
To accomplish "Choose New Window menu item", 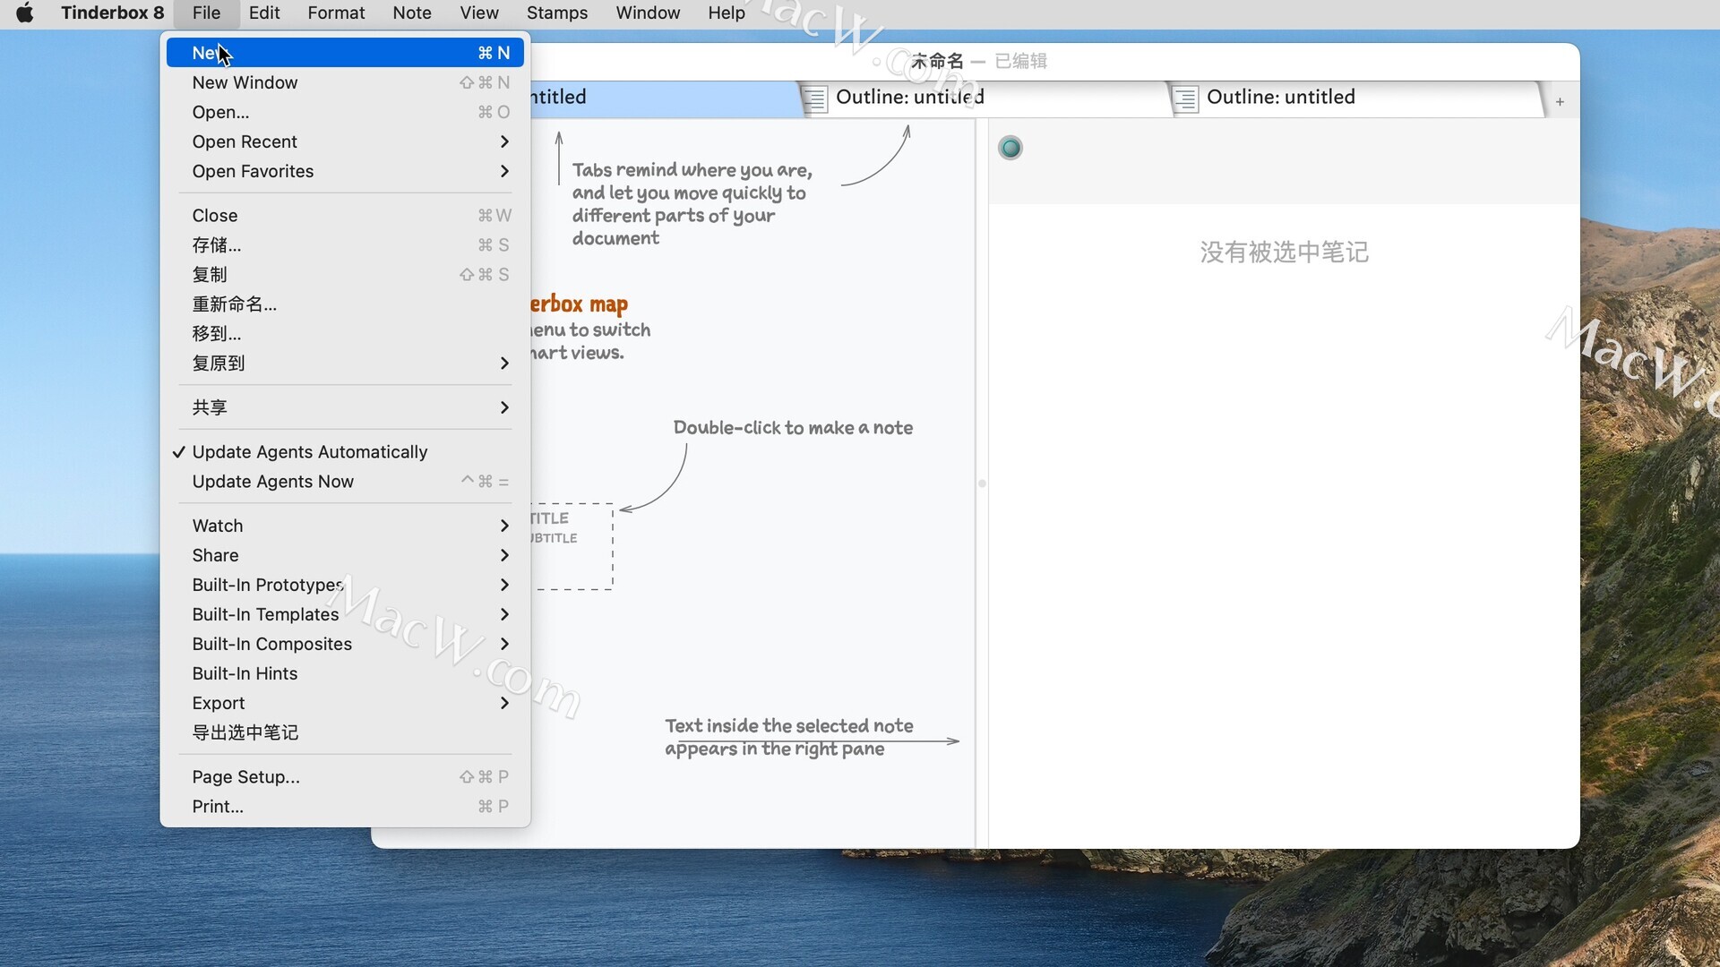I will [x=345, y=82].
